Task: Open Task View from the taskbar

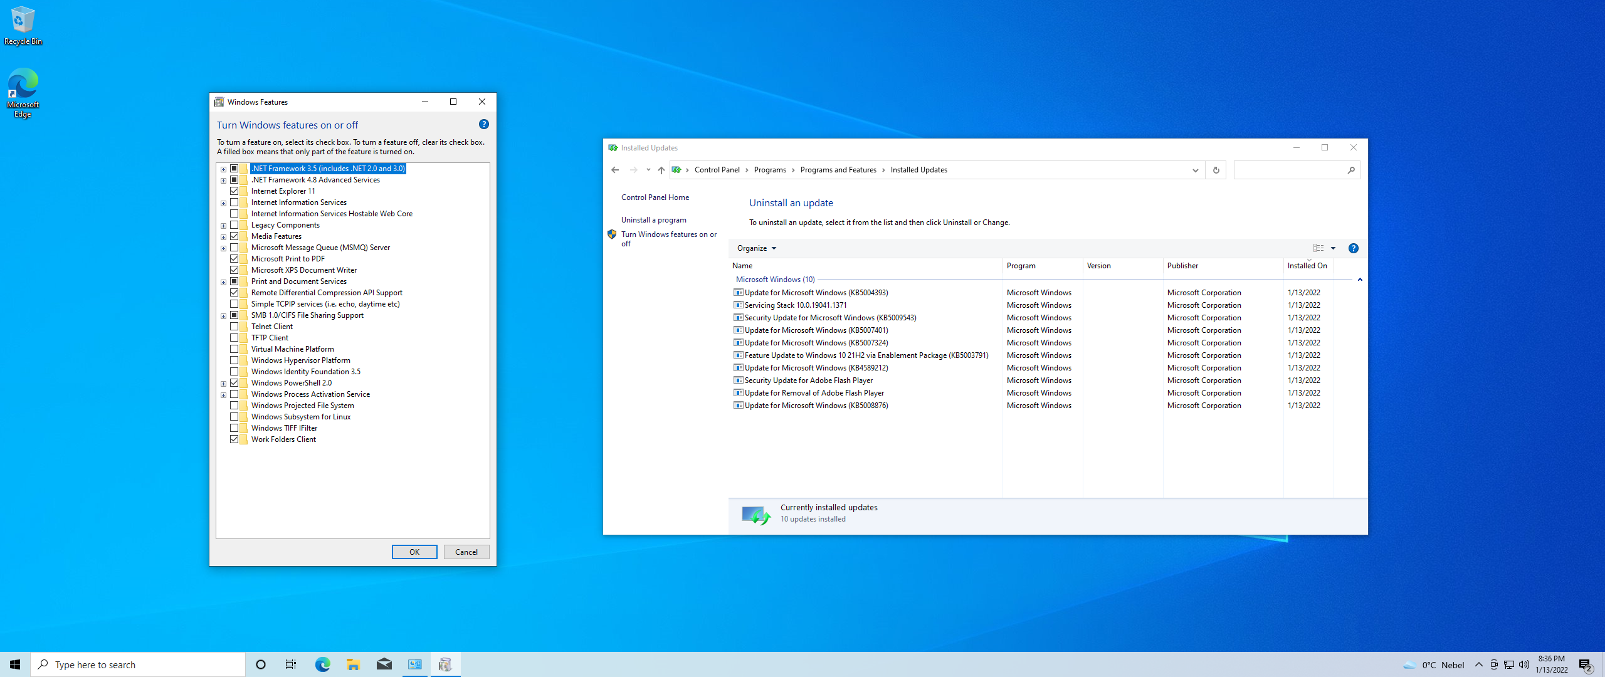Action: (x=291, y=664)
